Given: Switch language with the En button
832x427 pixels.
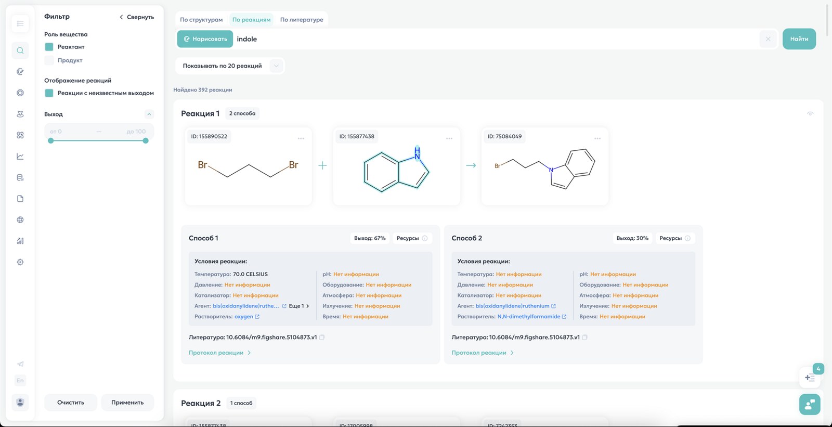Looking at the screenshot, I should click(20, 380).
